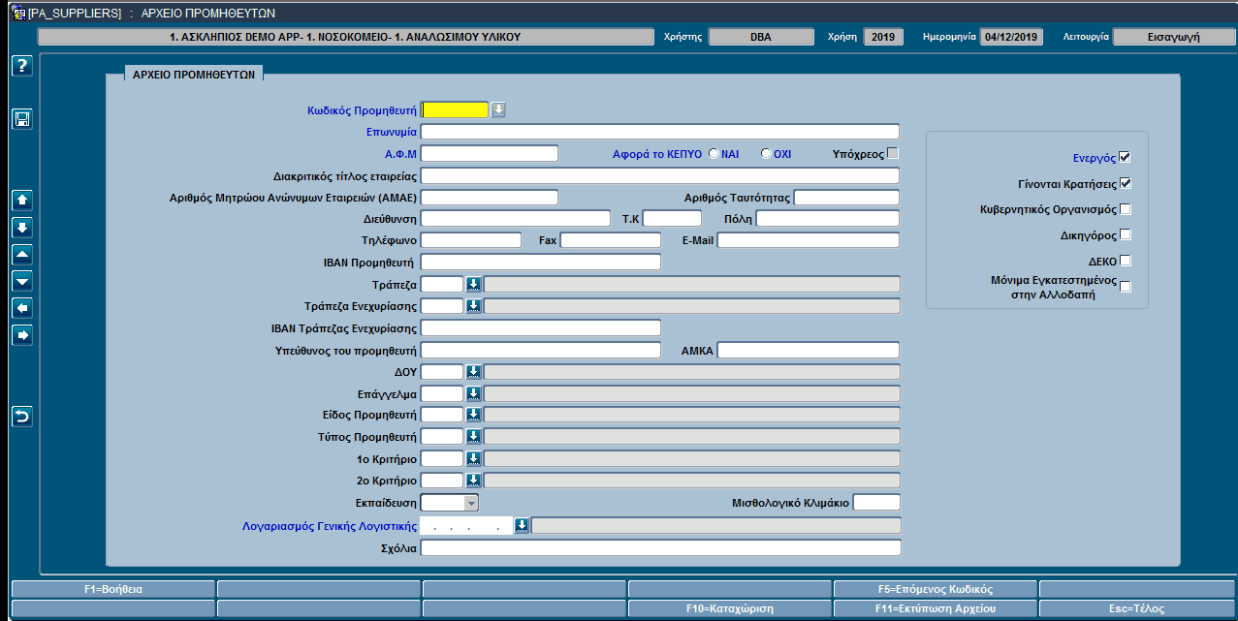Expand the Κωδικός Προμηθευτή lookup arrow
The height and width of the screenshot is (621, 1238).
coord(498,109)
